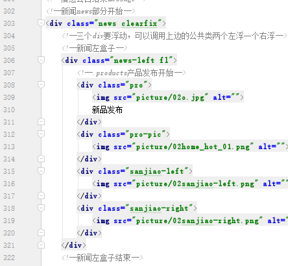The height and width of the screenshot is (266, 288).
Task: Toggle fold end marker on line 314
Action: pos(41,159)
